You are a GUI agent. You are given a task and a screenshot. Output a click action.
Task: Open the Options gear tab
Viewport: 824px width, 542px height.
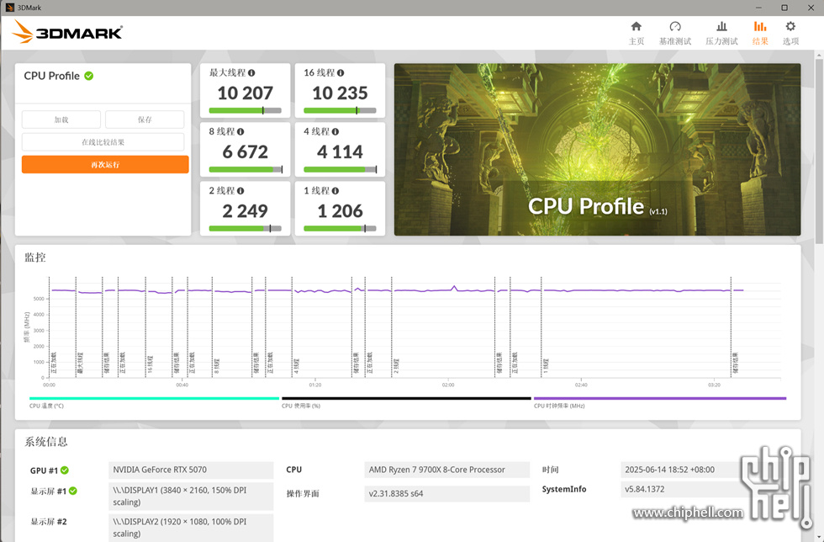(x=790, y=33)
